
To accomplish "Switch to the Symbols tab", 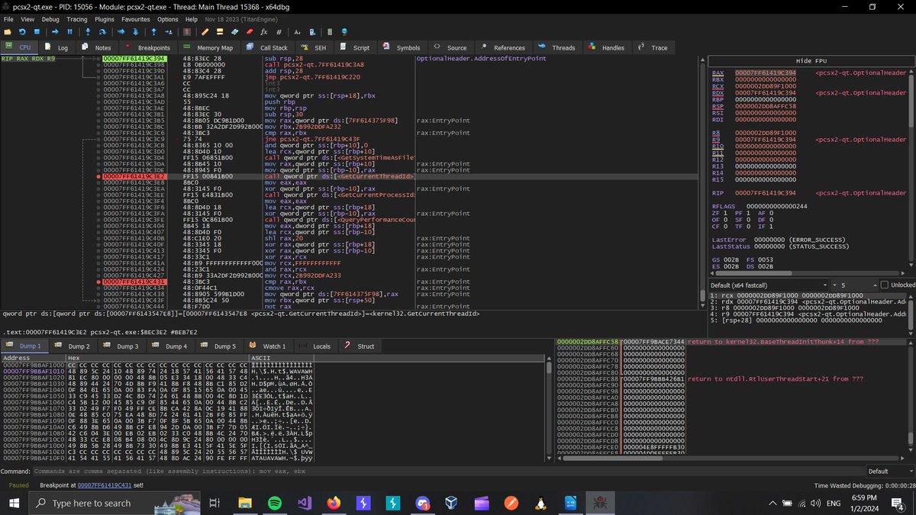I will click(x=402, y=47).
